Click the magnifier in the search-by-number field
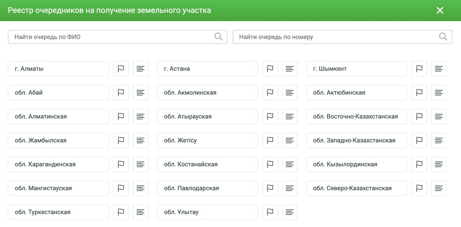This screenshot has height=227, width=461. click(x=443, y=37)
